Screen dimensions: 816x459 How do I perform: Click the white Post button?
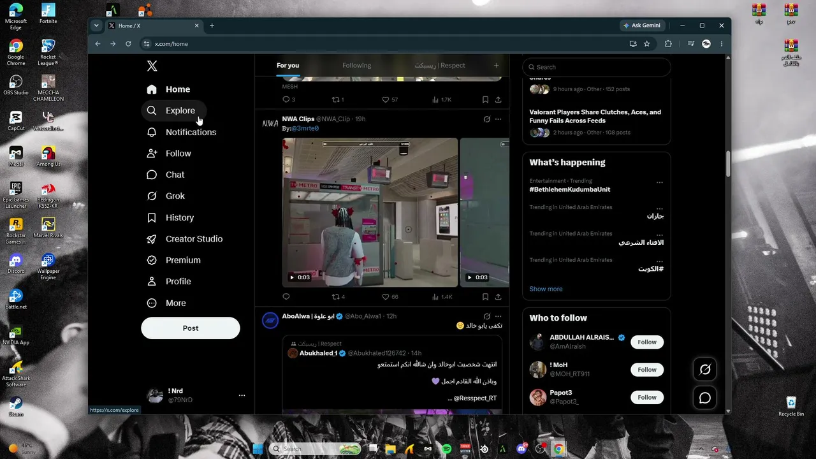pyautogui.click(x=191, y=328)
